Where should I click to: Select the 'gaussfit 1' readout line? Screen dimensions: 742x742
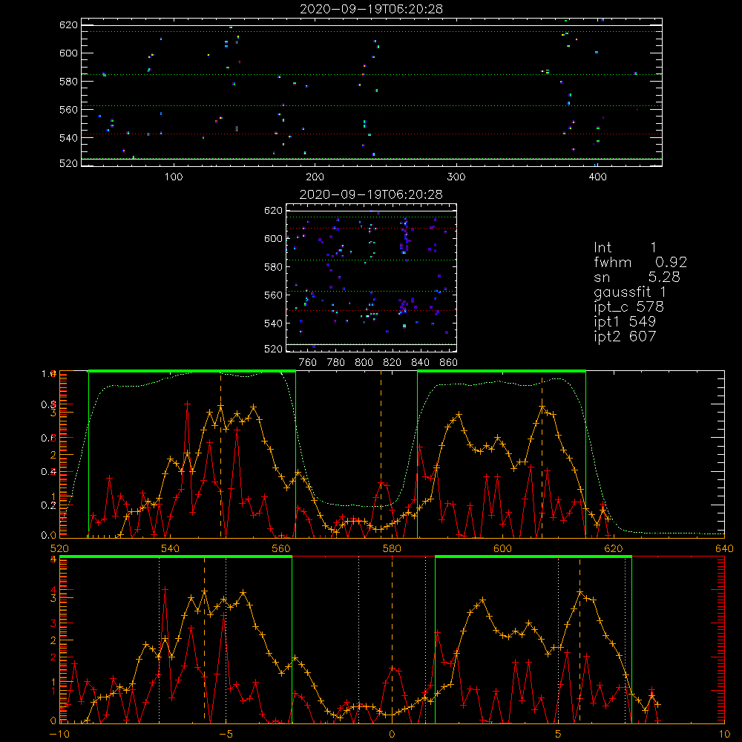click(630, 292)
